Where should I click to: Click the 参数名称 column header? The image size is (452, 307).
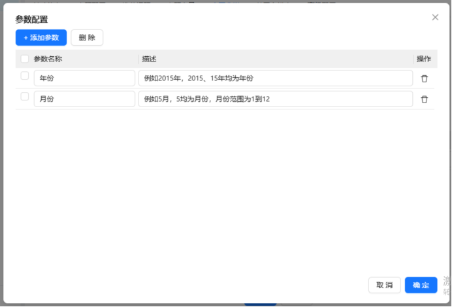(x=48, y=59)
